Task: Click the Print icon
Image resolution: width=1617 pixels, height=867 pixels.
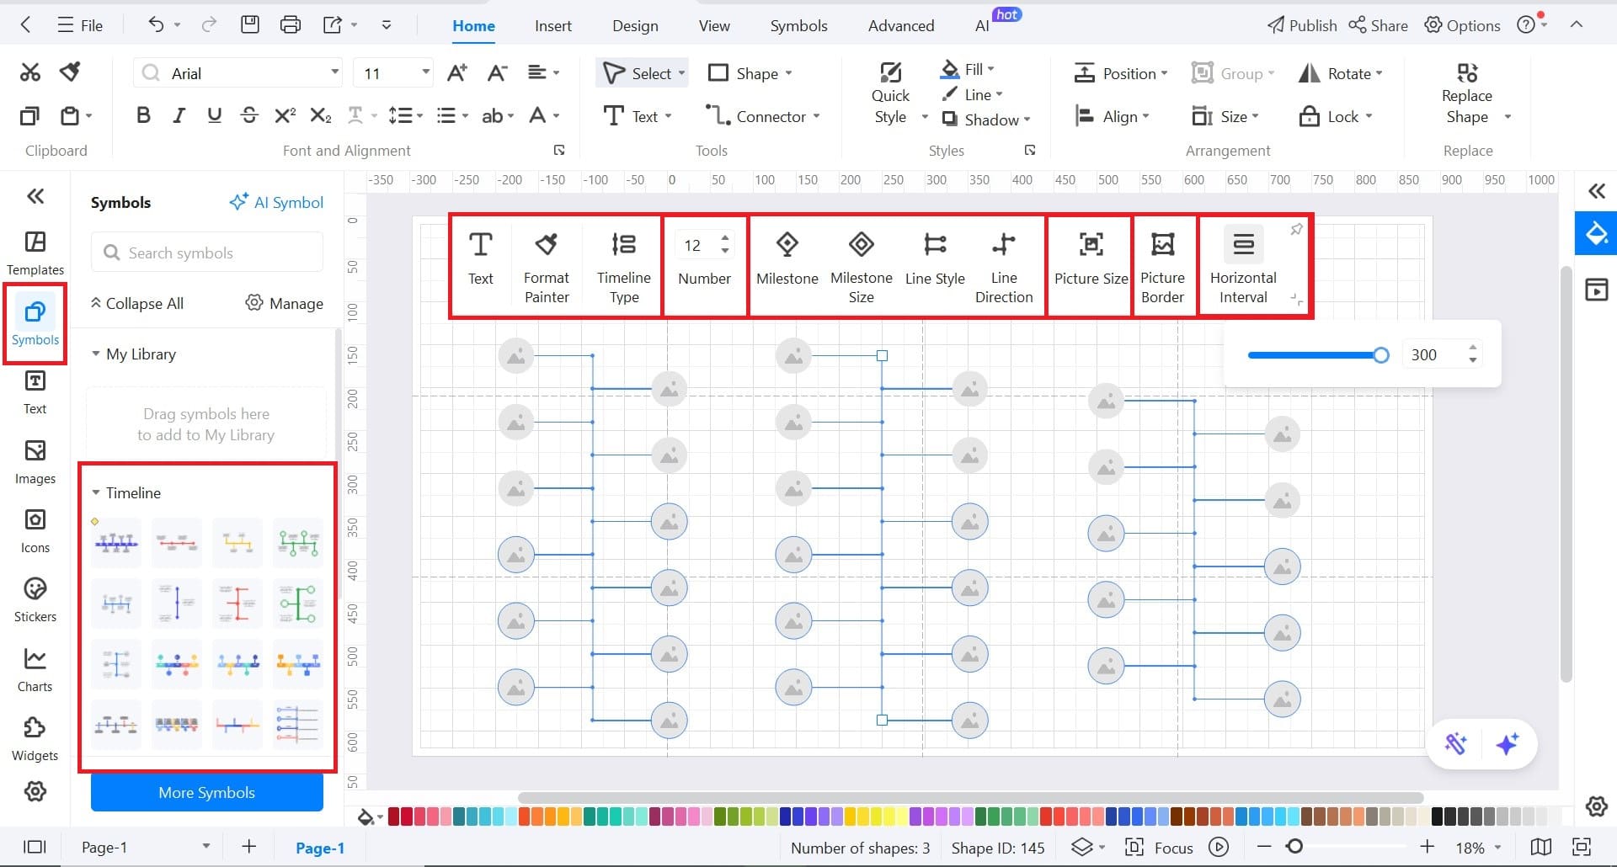Action: click(x=291, y=24)
